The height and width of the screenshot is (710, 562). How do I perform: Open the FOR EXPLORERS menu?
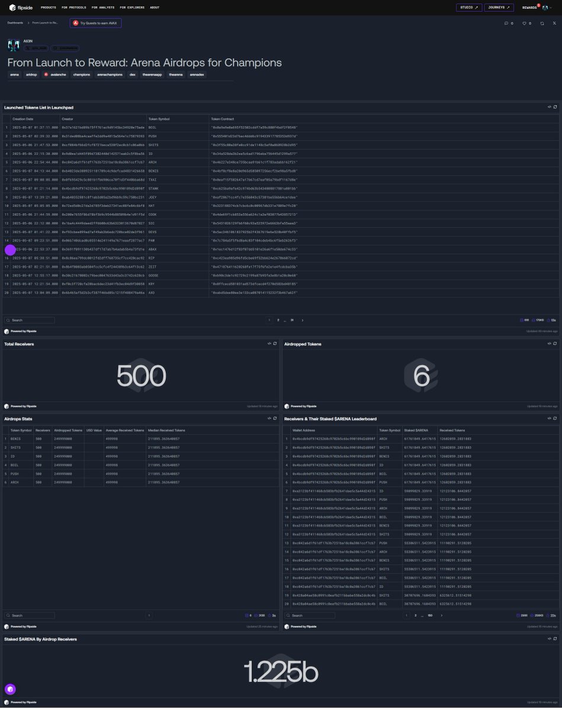pyautogui.click(x=131, y=8)
